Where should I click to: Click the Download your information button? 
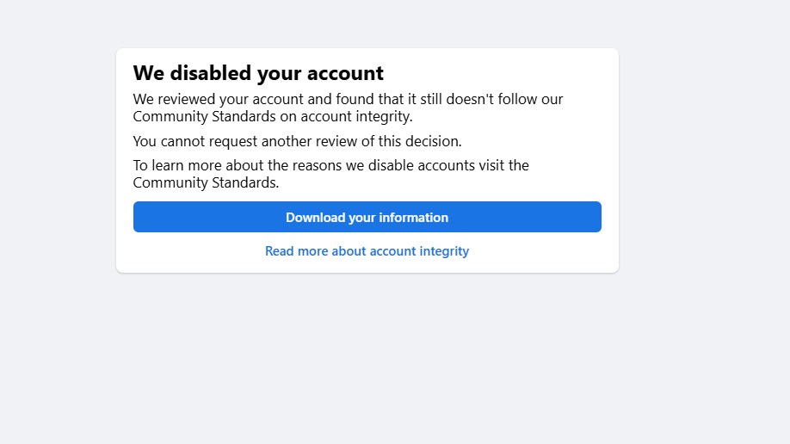click(x=367, y=217)
